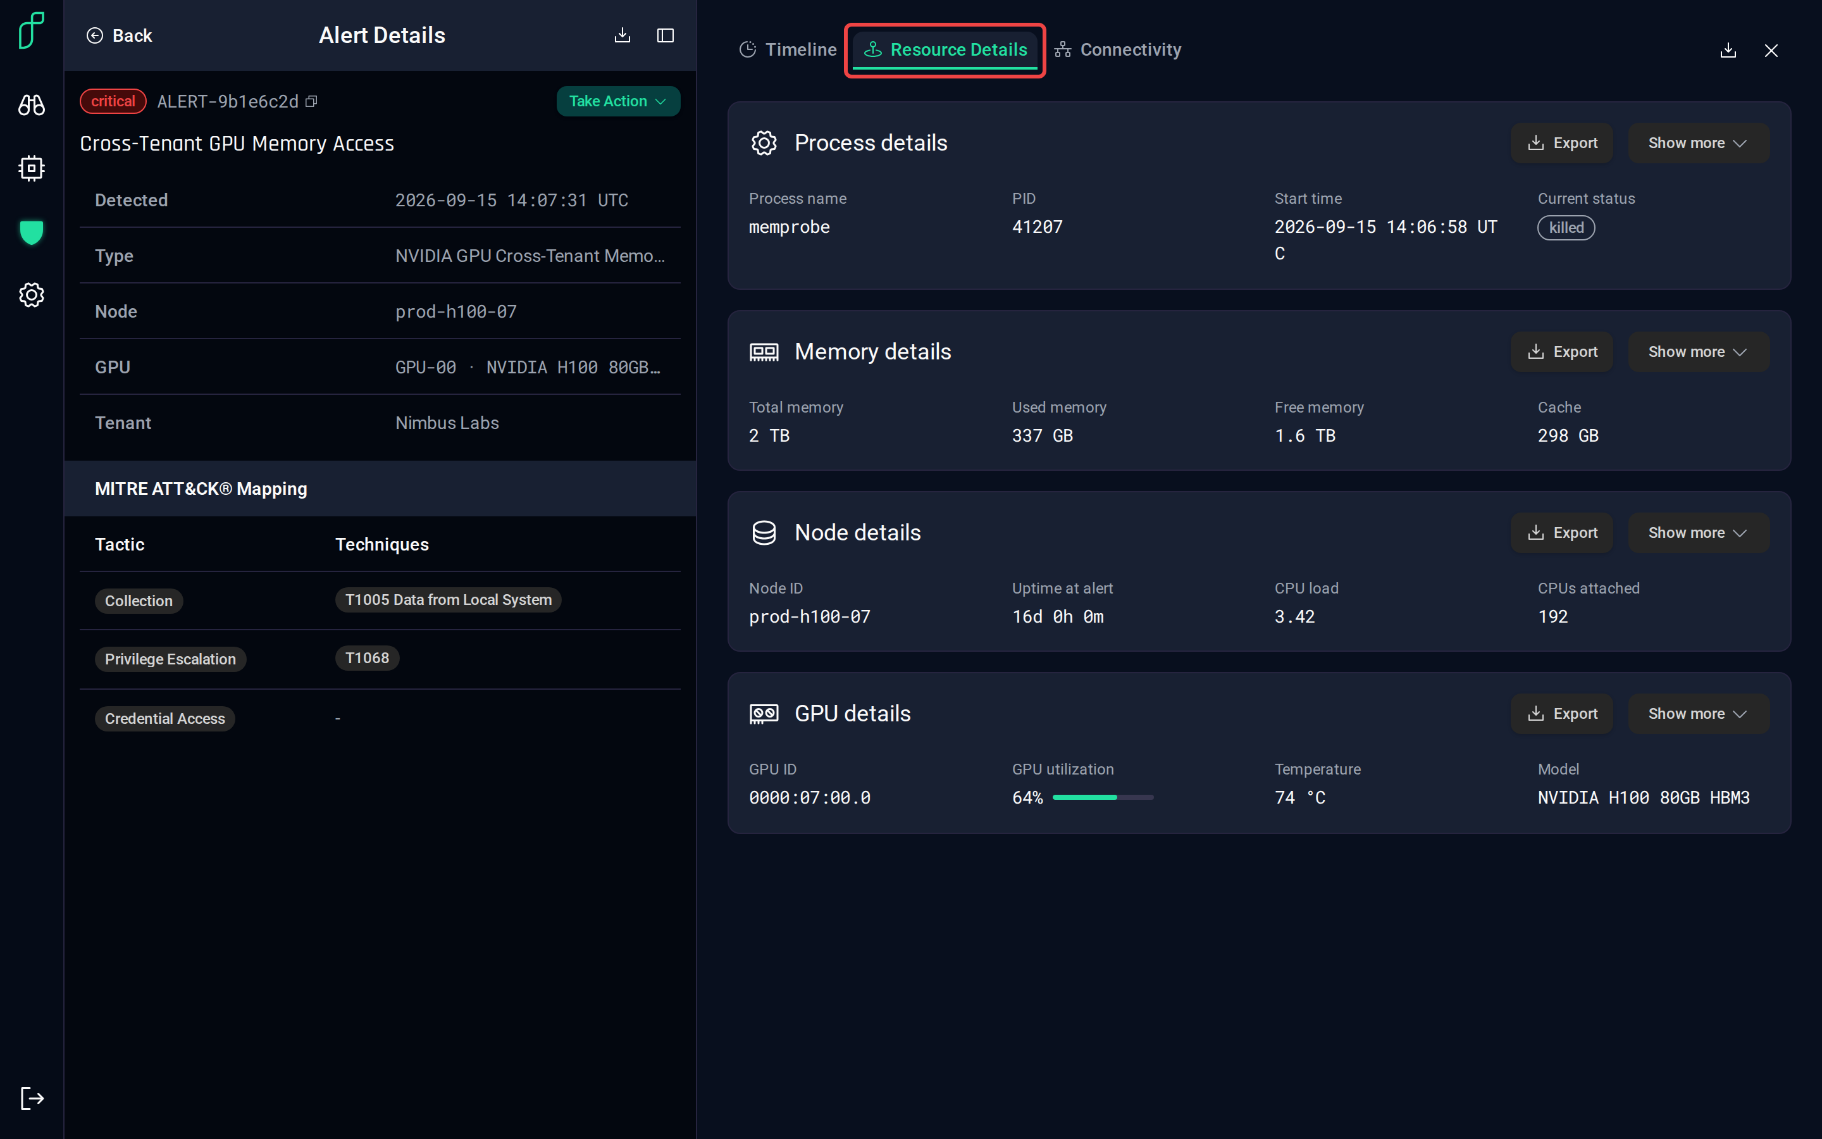Copy the alert ID ALERT-9b1e6c2d

click(x=312, y=101)
